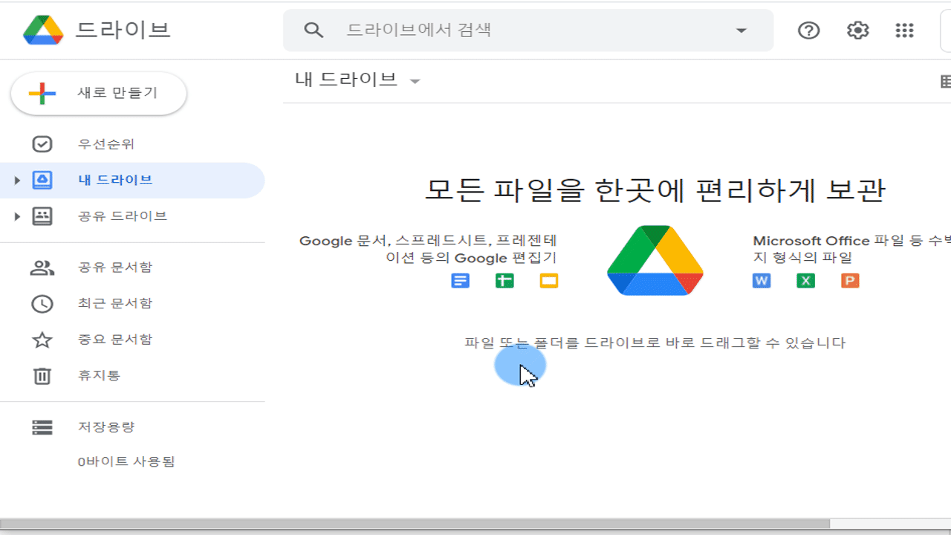Screen dimensions: 951x535
Task: Click the 중요 문서함 star icon
Action: coord(42,340)
